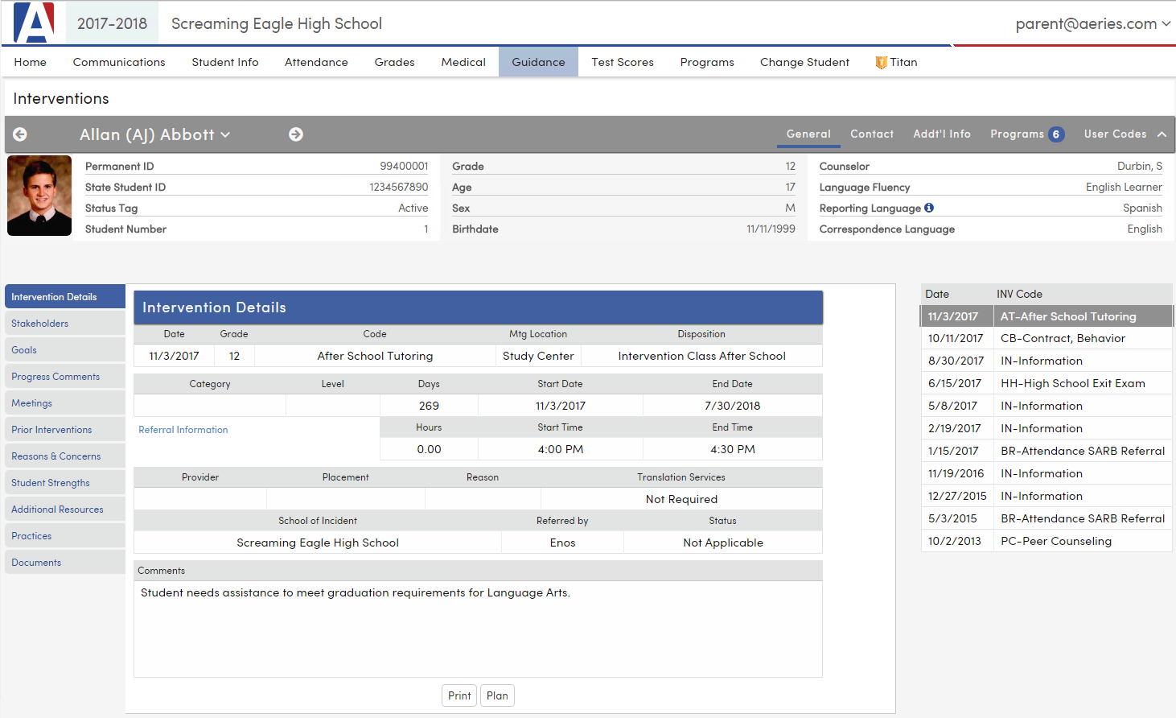Open the Attendance menu
Screen dimensions: 1176x718
click(x=316, y=62)
